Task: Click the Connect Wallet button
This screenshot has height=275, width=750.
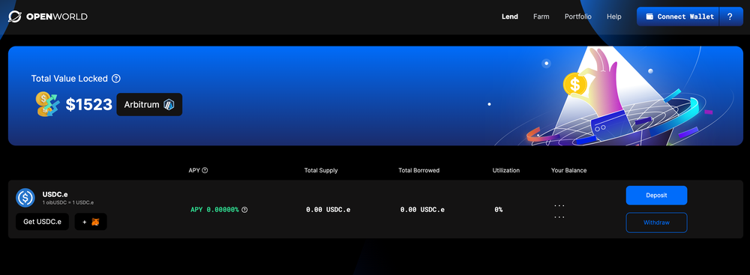Action: (678, 16)
